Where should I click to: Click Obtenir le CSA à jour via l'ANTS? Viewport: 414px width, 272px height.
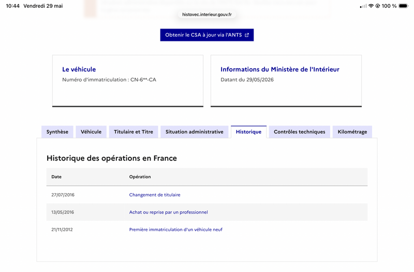pyautogui.click(x=207, y=35)
